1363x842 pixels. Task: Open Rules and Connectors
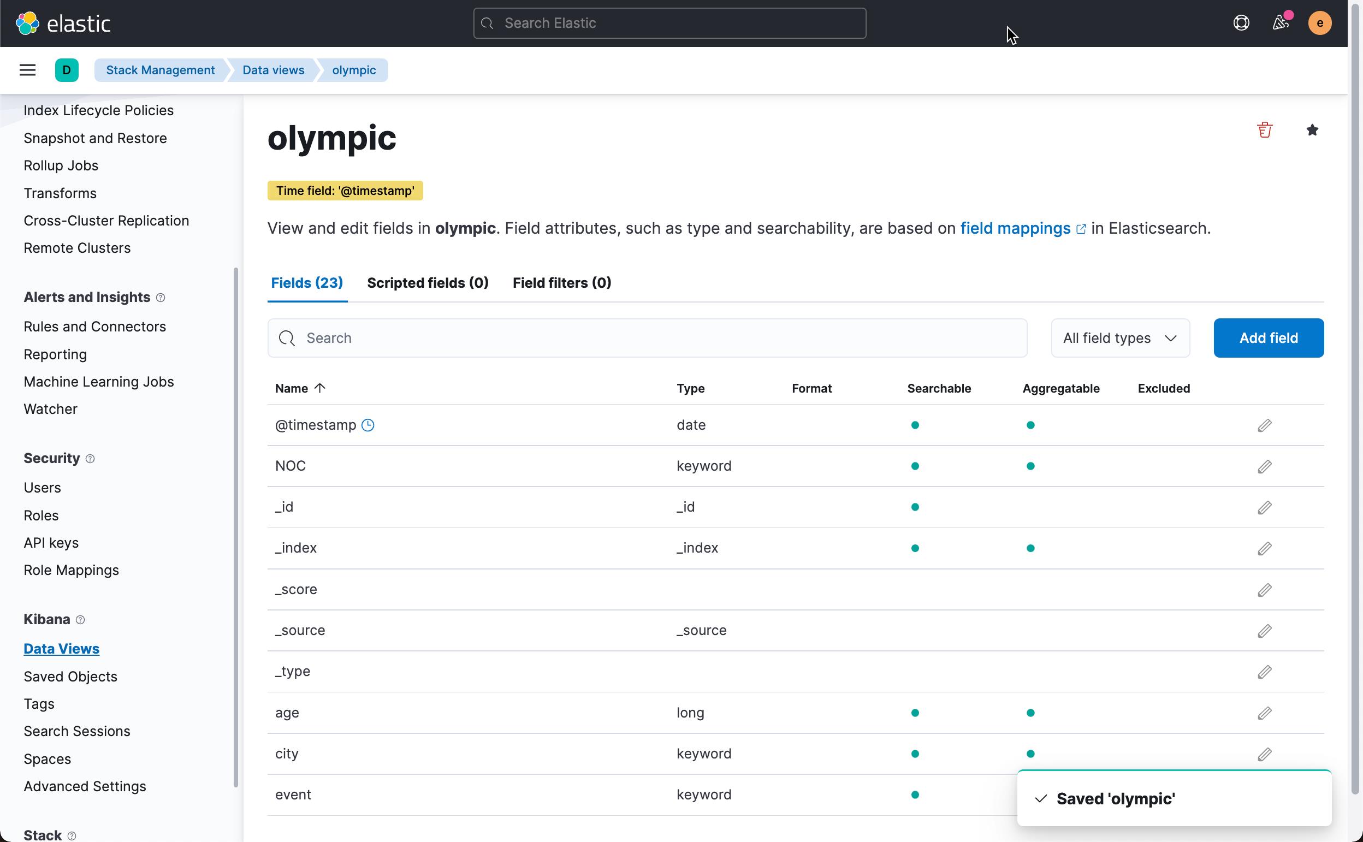[x=94, y=327]
